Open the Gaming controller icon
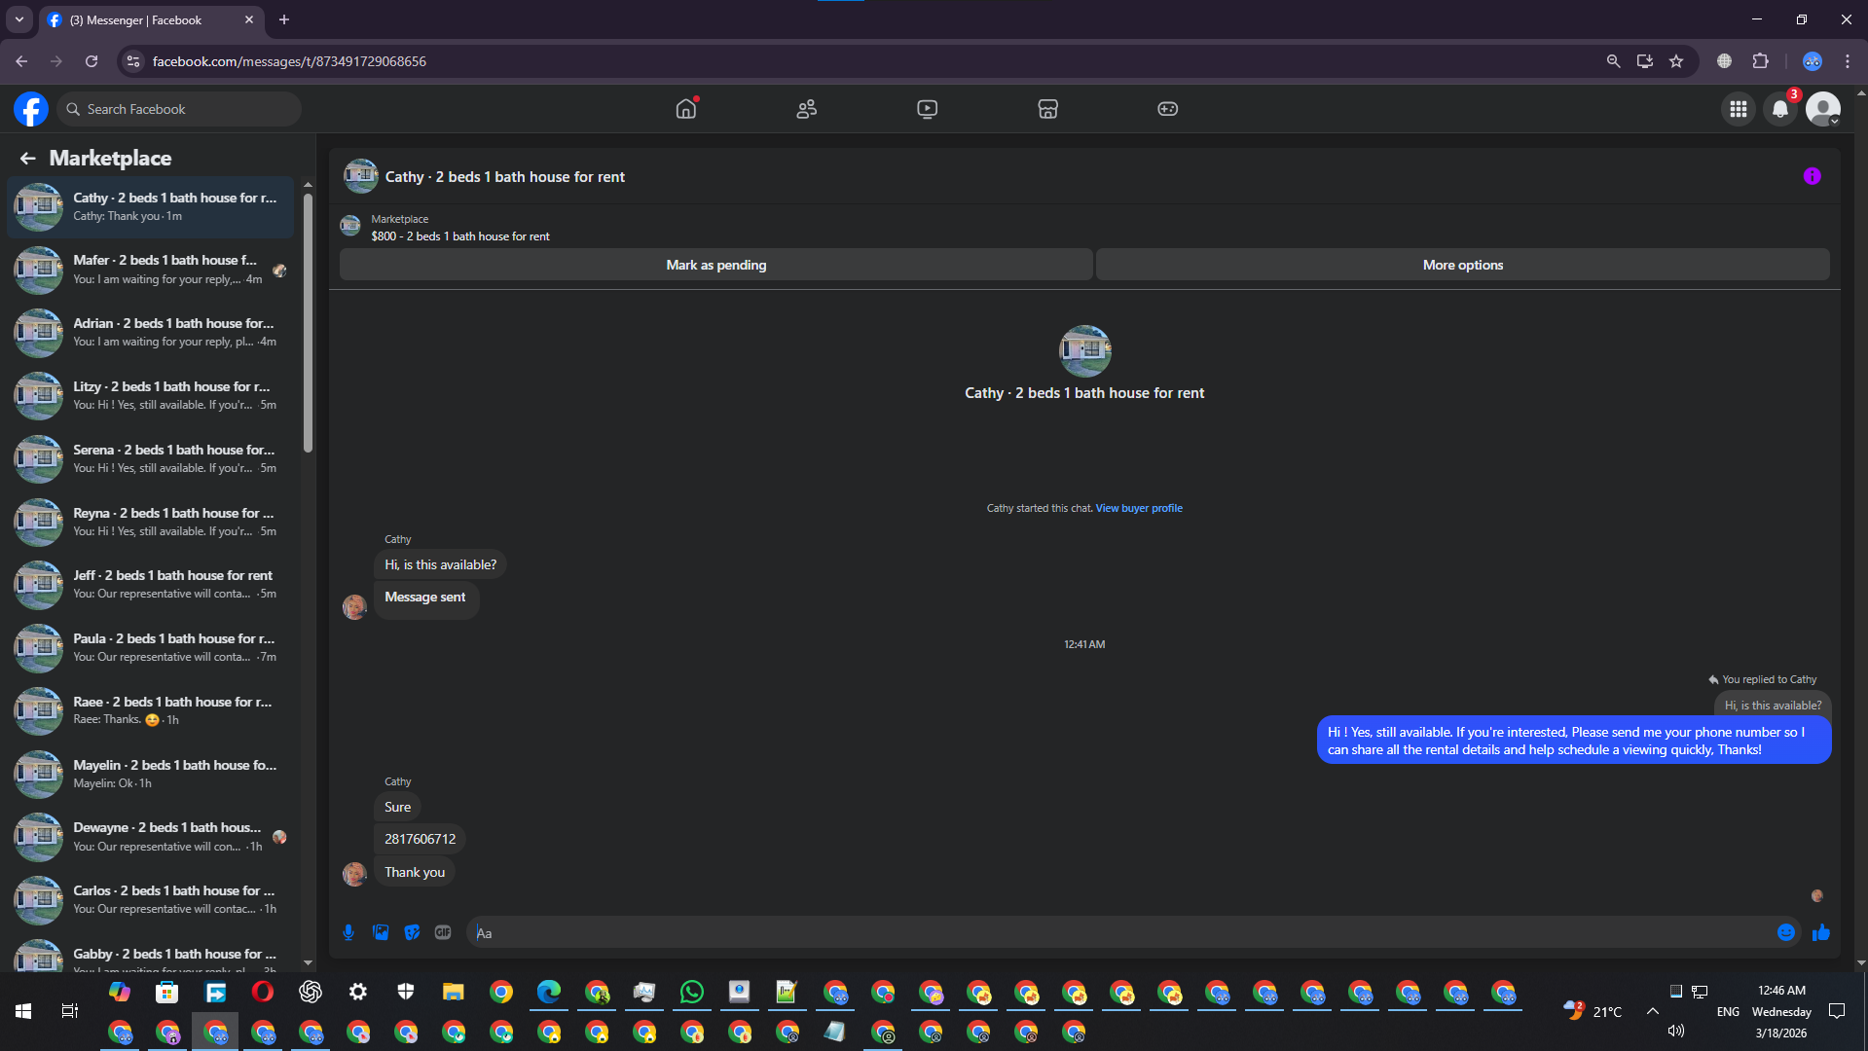Viewport: 1868px width, 1051px height. (x=1168, y=109)
